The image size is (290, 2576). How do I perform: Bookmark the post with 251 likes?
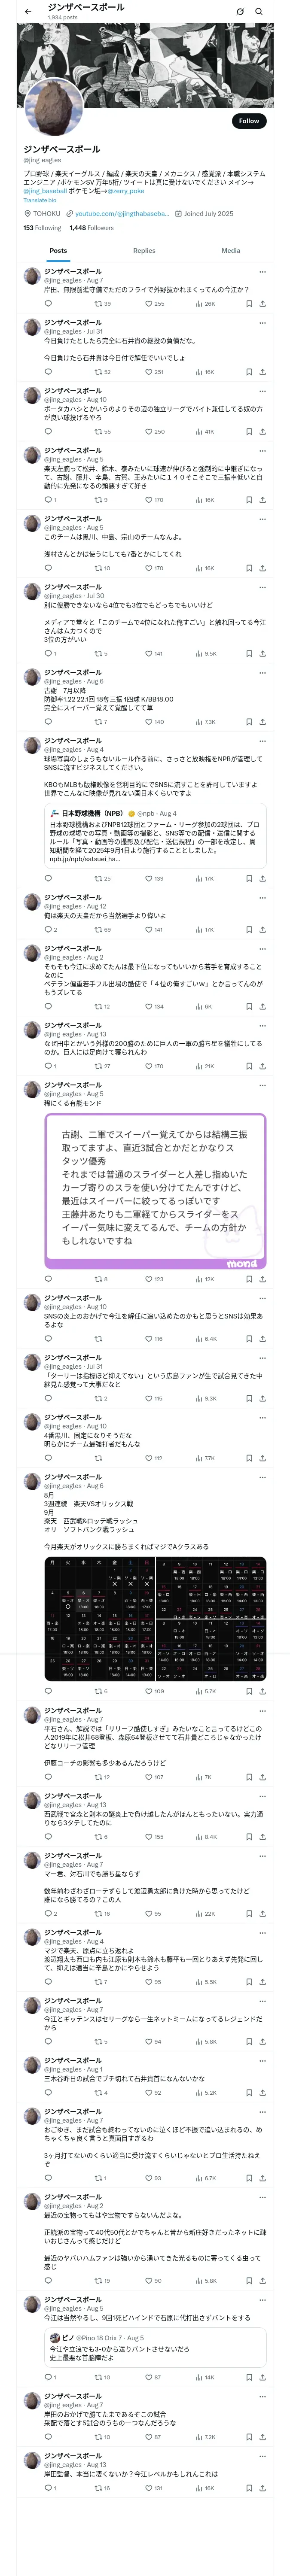click(x=248, y=372)
